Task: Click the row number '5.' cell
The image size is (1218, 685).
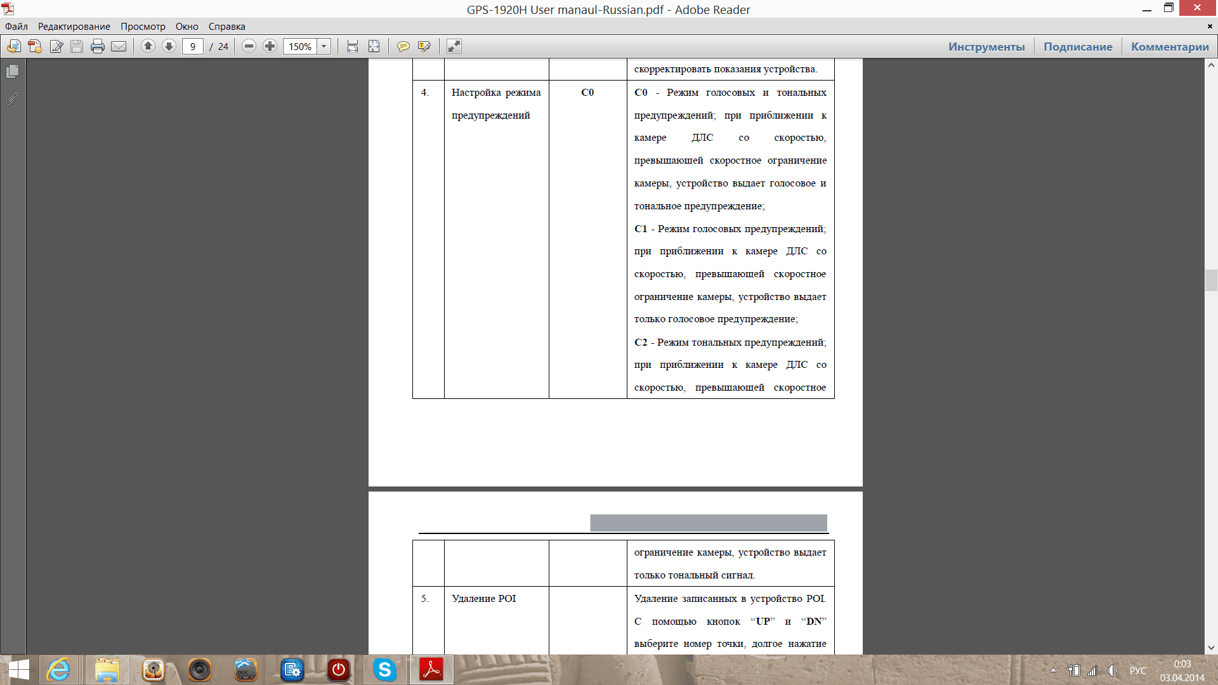Action: click(x=425, y=598)
